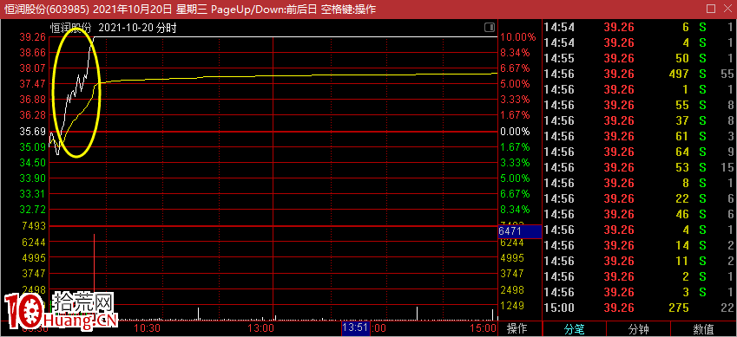The height and width of the screenshot is (337, 737).
Task: Select the 14:56 trade row with volume 497
Action: tap(640, 74)
